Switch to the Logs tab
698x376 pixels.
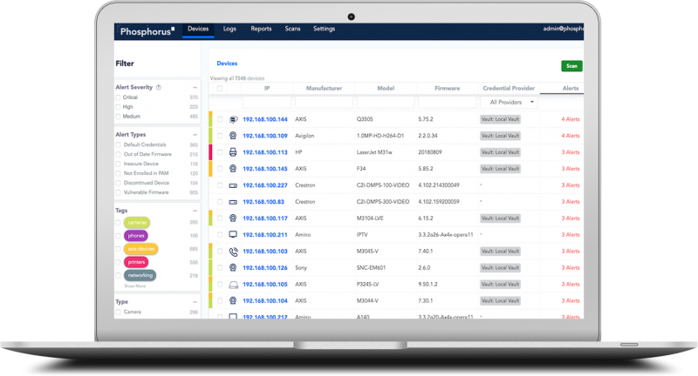click(x=229, y=29)
